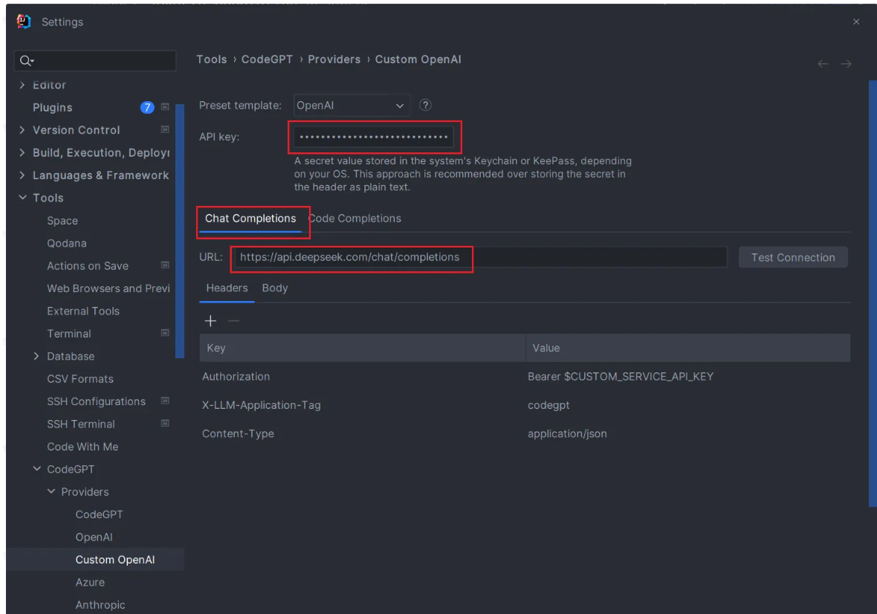
Task: Open Web Browsers and Preview settings
Action: pyautogui.click(x=109, y=288)
